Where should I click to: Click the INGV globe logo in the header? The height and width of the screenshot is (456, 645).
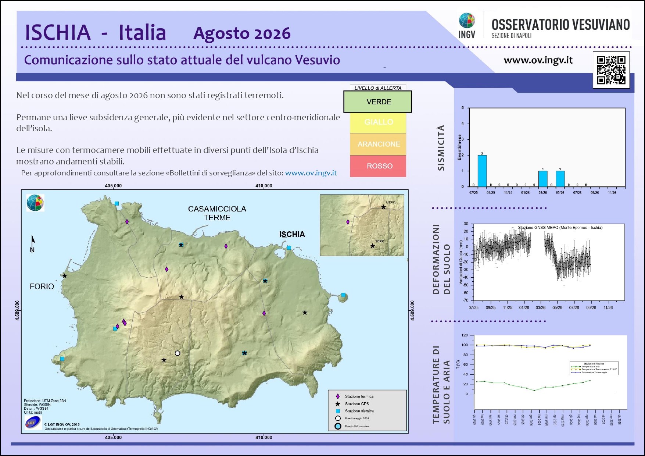(x=467, y=21)
